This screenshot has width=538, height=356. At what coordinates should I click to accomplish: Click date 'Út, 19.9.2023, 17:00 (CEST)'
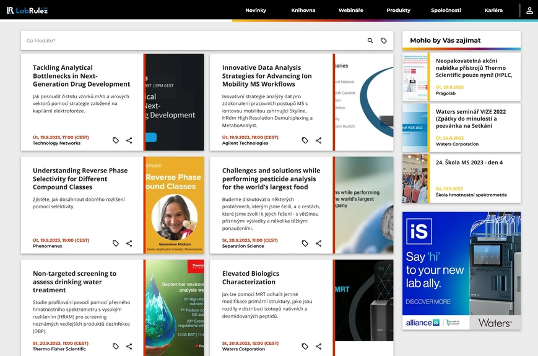61,137
